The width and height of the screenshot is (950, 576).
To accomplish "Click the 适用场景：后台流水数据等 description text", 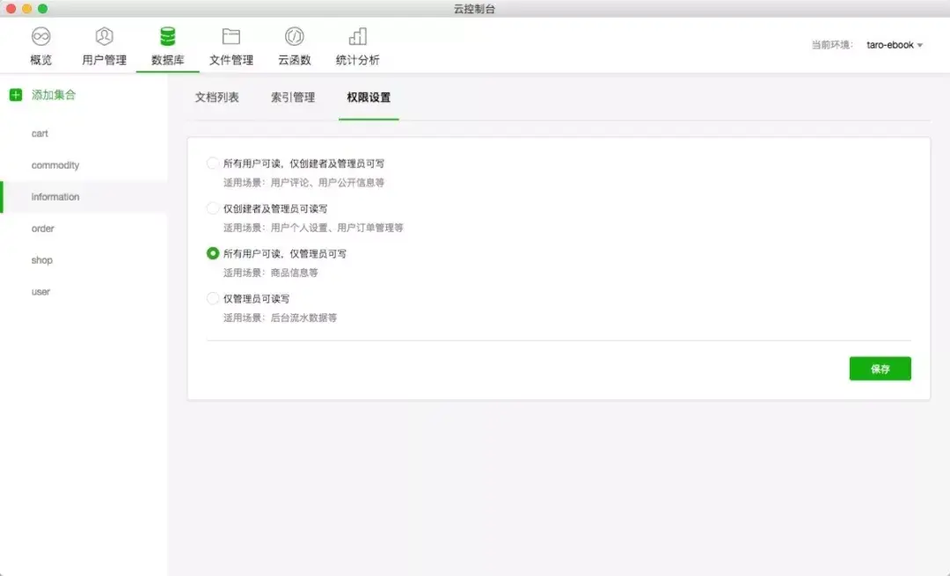I will 280,317.
